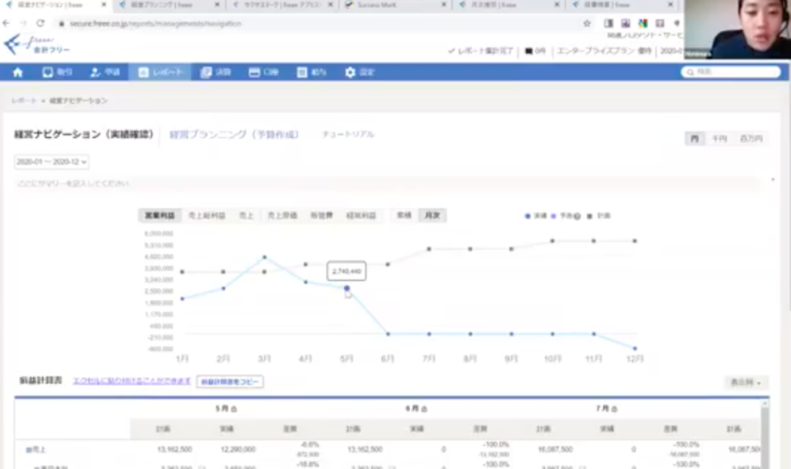Open the チュートリアル link
The height and width of the screenshot is (469, 791).
348,135
